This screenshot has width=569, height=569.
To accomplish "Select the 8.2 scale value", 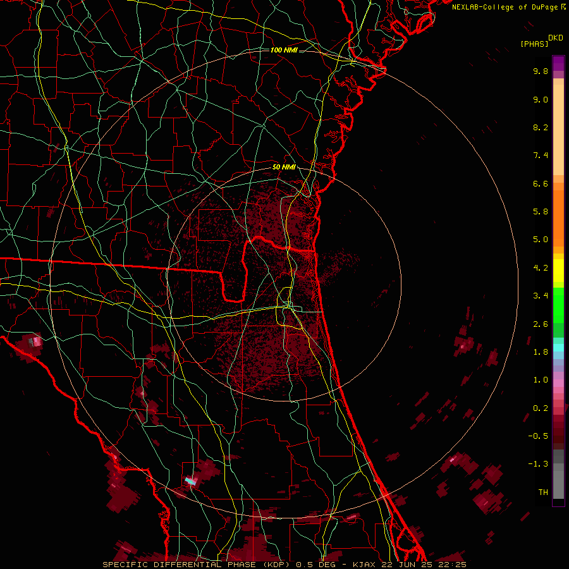I will tap(541, 127).
